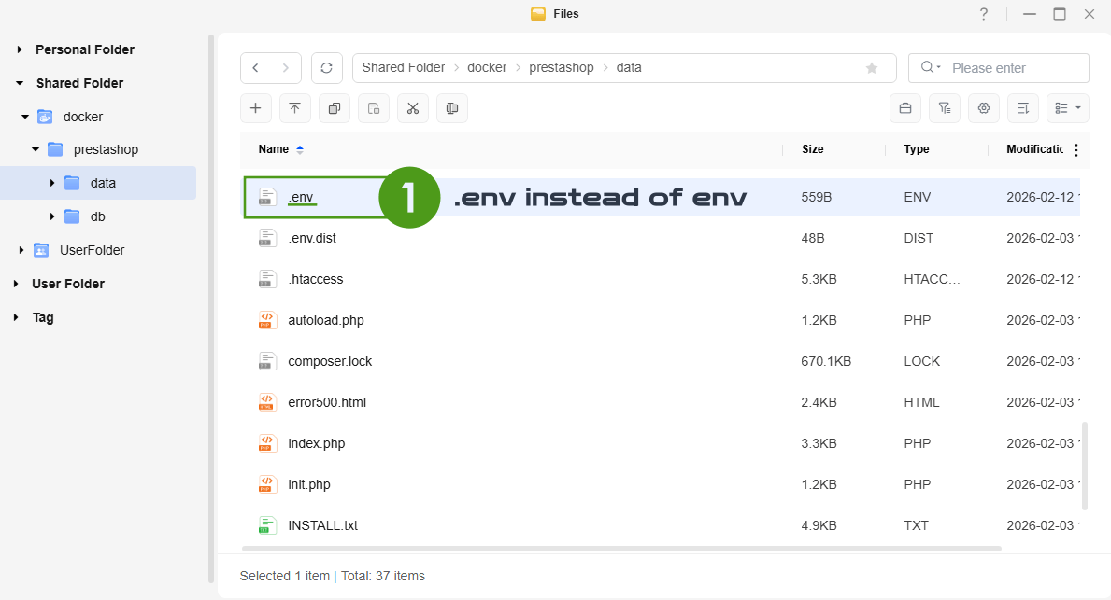
Task: Click the Cut scissors icon
Action: (x=412, y=108)
